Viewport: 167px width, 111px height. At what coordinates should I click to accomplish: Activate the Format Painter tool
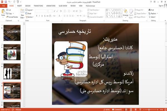[x=12, y=17]
